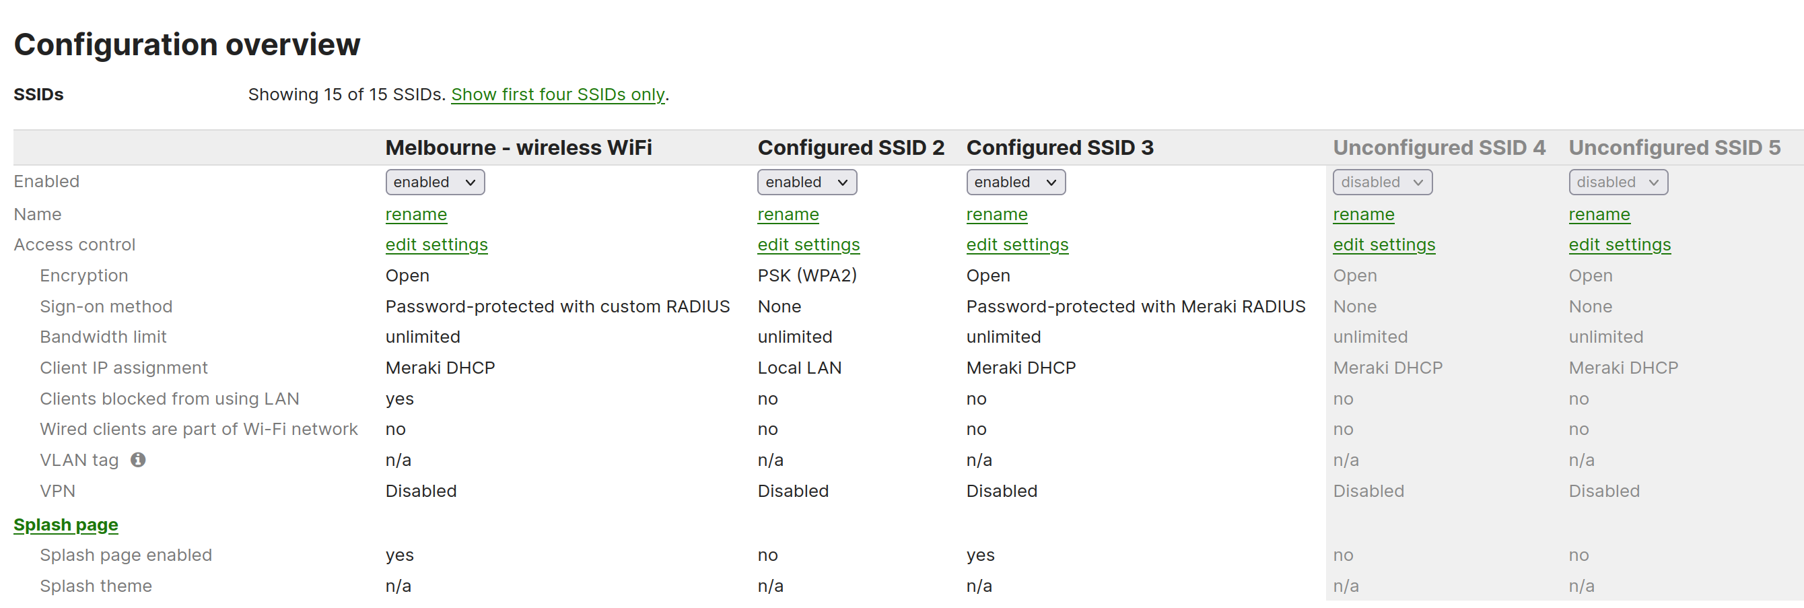
Task: Open enabled dropdown for Configured SSID 2
Action: click(x=807, y=182)
